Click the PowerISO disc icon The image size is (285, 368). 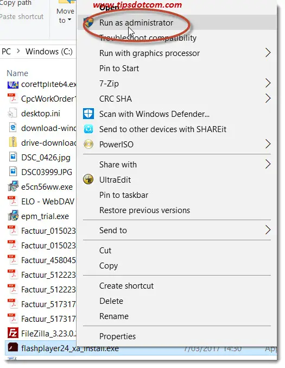coord(88,144)
